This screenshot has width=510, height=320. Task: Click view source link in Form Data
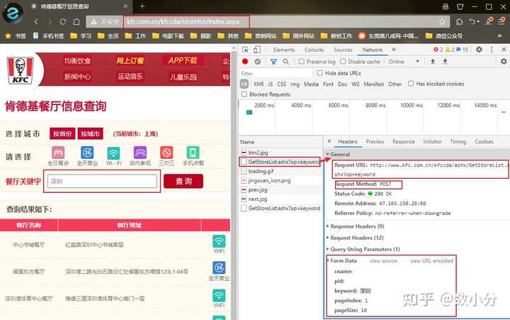[x=383, y=260]
